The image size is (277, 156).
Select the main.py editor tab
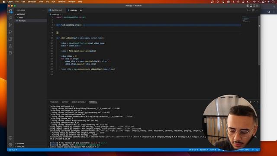pos(74,10)
